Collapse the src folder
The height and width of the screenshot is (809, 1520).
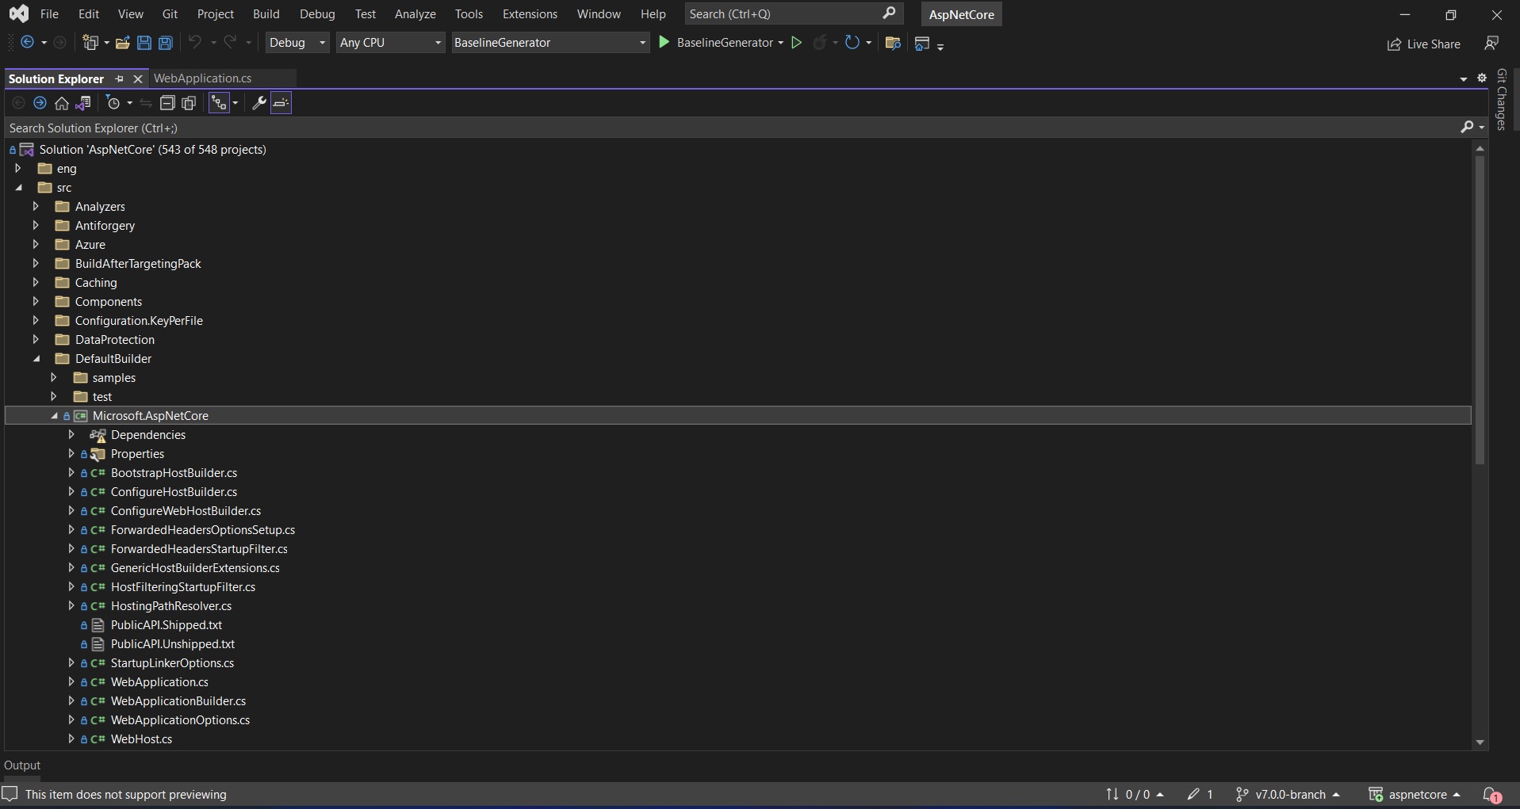tap(18, 188)
